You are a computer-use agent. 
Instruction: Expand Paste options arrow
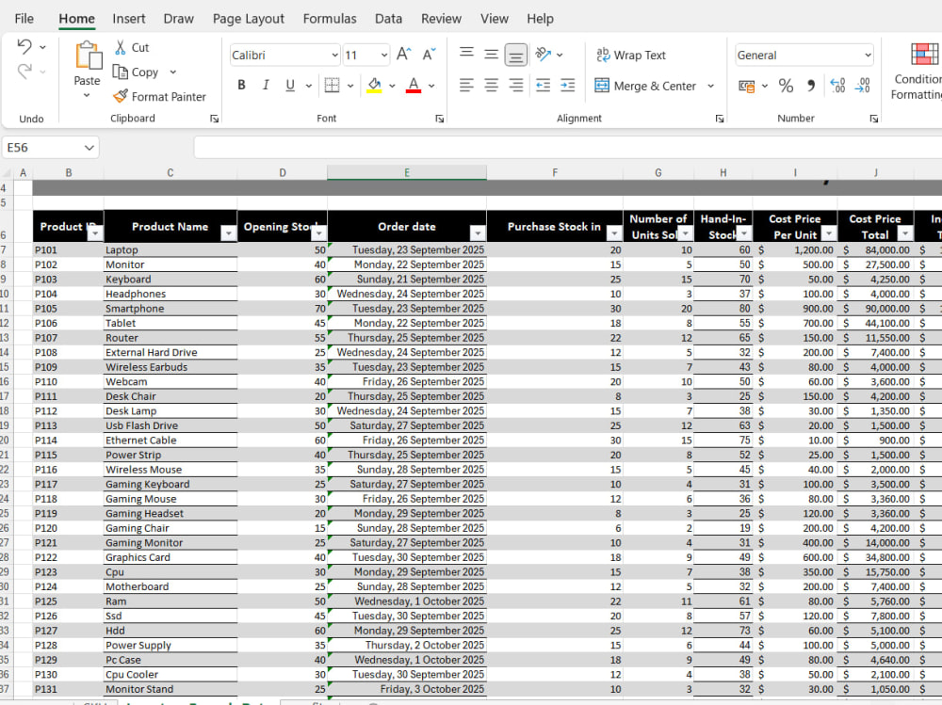[87, 95]
